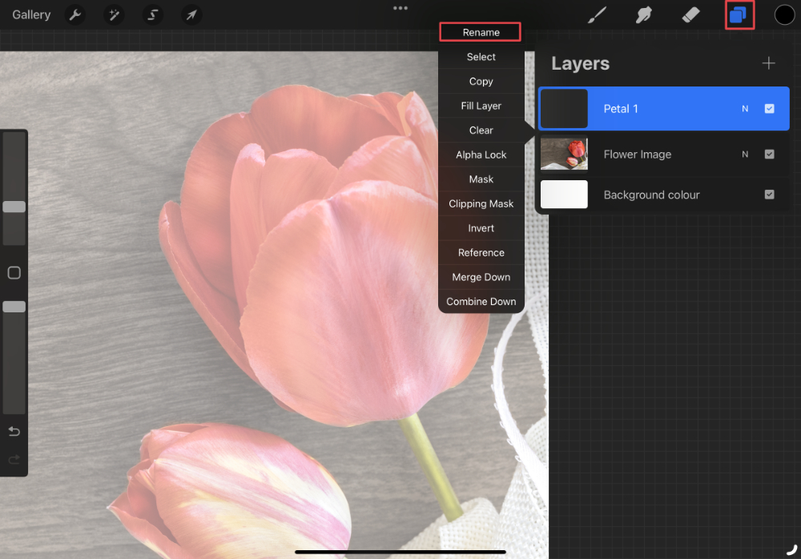Toggle visibility of the Petal 1 layer

[x=770, y=108]
